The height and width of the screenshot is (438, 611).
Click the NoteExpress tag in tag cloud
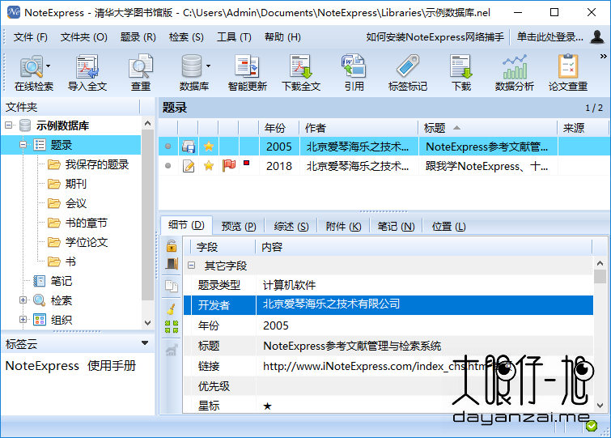click(x=42, y=366)
